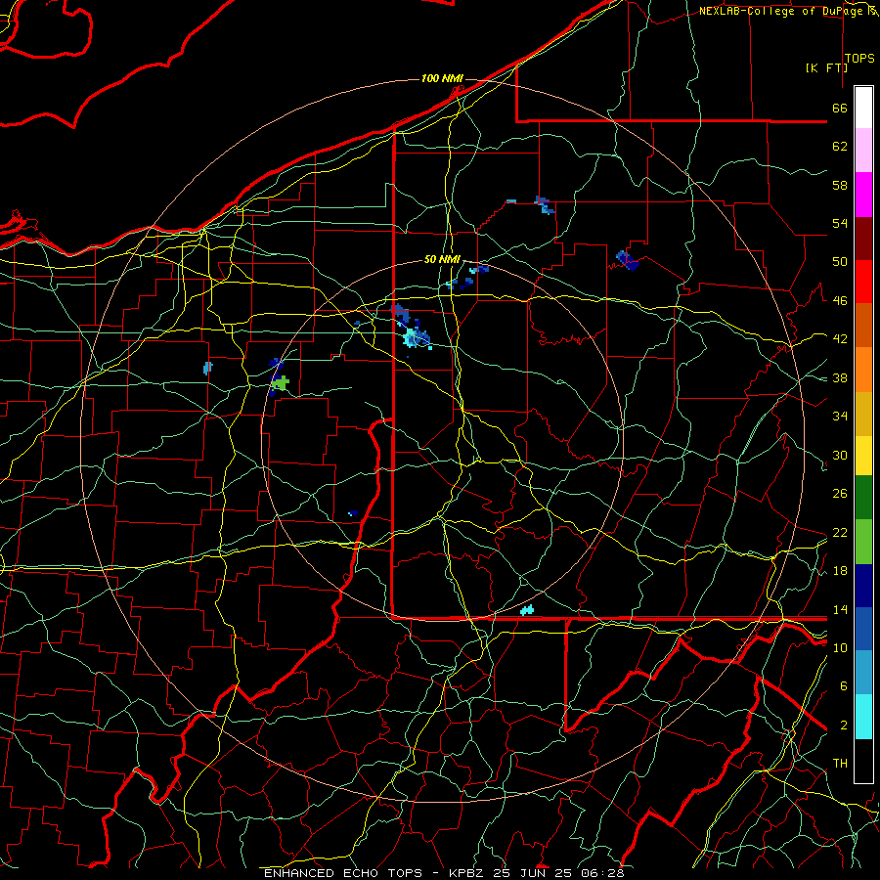This screenshot has height=880, width=880.
Task: Pick the magenta band on the color scale
Action: (x=863, y=195)
